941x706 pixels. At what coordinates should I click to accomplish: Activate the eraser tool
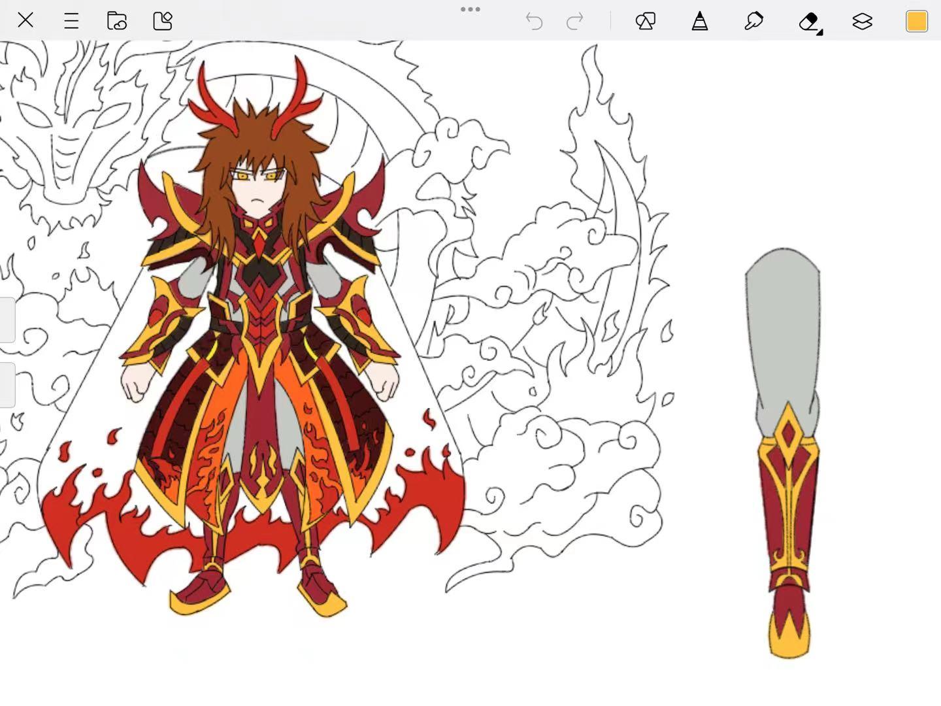click(x=810, y=22)
